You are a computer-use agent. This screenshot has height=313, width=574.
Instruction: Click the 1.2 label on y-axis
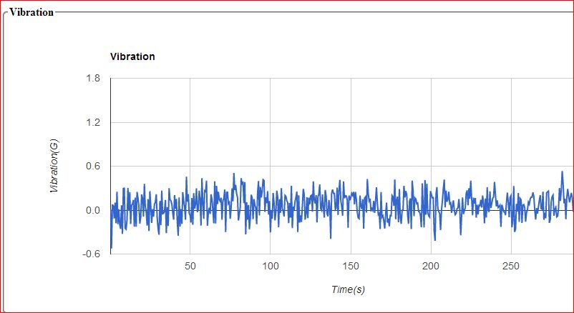93,123
